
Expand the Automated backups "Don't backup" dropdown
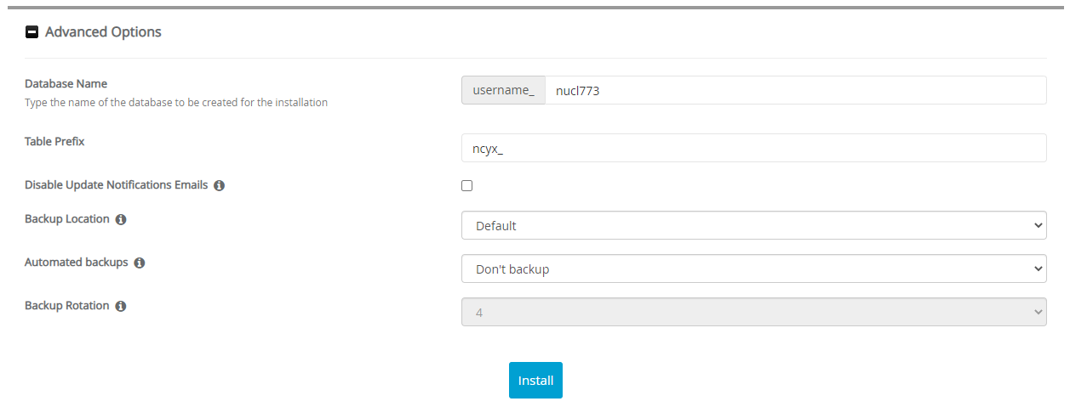pos(753,269)
